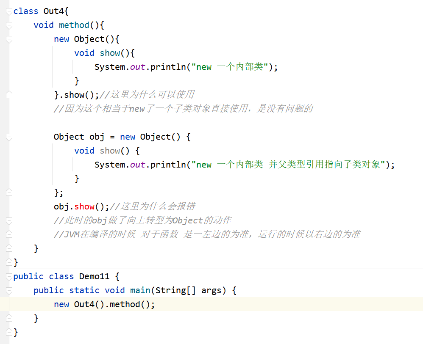Click println in the second System.out.println call

pyautogui.click(x=168, y=165)
